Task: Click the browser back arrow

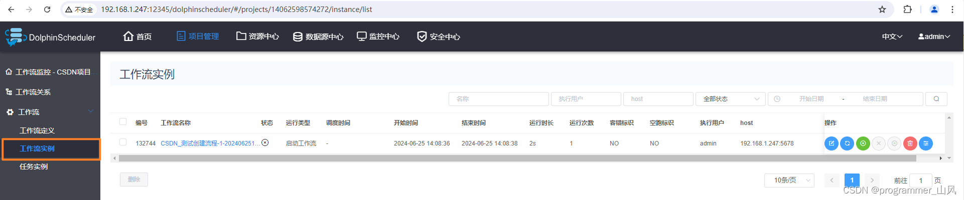Action: tap(11, 9)
